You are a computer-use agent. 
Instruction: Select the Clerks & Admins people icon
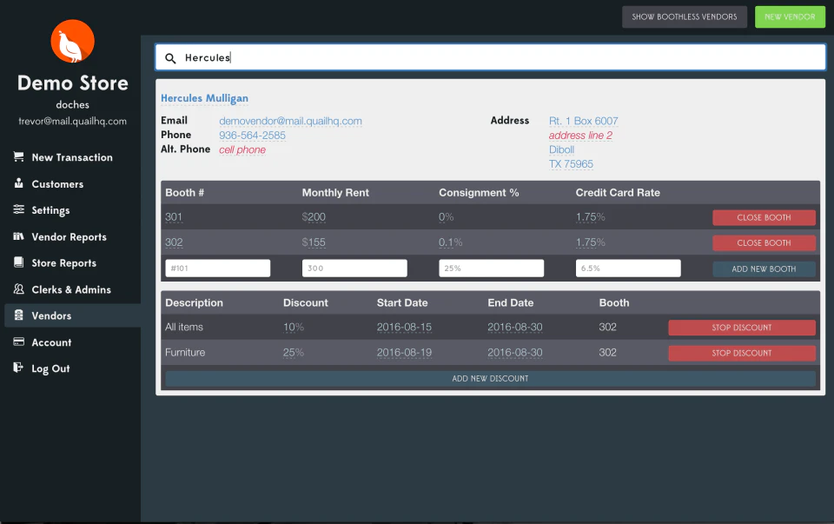19,289
